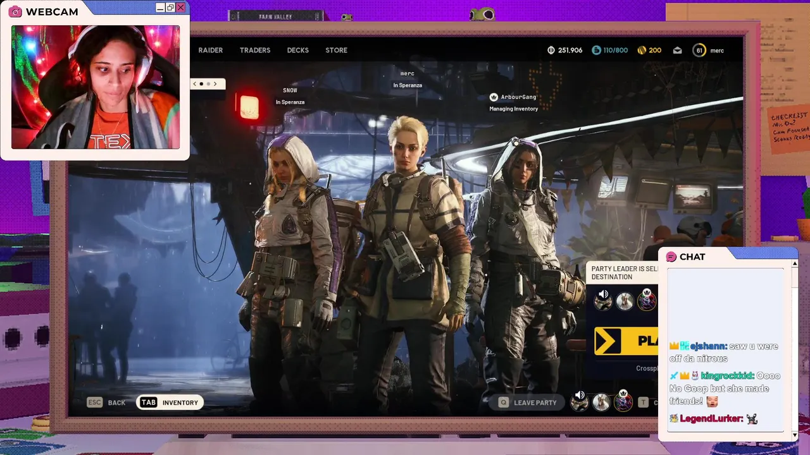This screenshot has height=455, width=810.
Task: Click the Crossplay label under Play
Action: coord(647,368)
